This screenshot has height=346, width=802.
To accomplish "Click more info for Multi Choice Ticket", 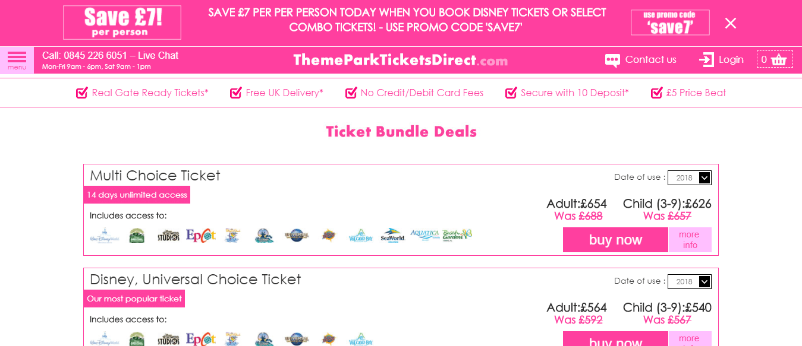I will click(690, 240).
